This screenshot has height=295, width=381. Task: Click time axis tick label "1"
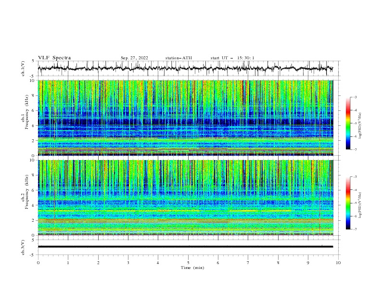tap(68, 263)
